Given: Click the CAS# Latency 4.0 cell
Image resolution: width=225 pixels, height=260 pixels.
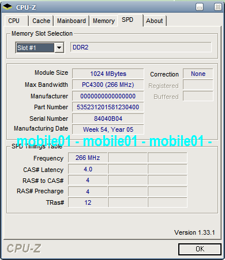Looking at the screenshot, I should point(88,169).
